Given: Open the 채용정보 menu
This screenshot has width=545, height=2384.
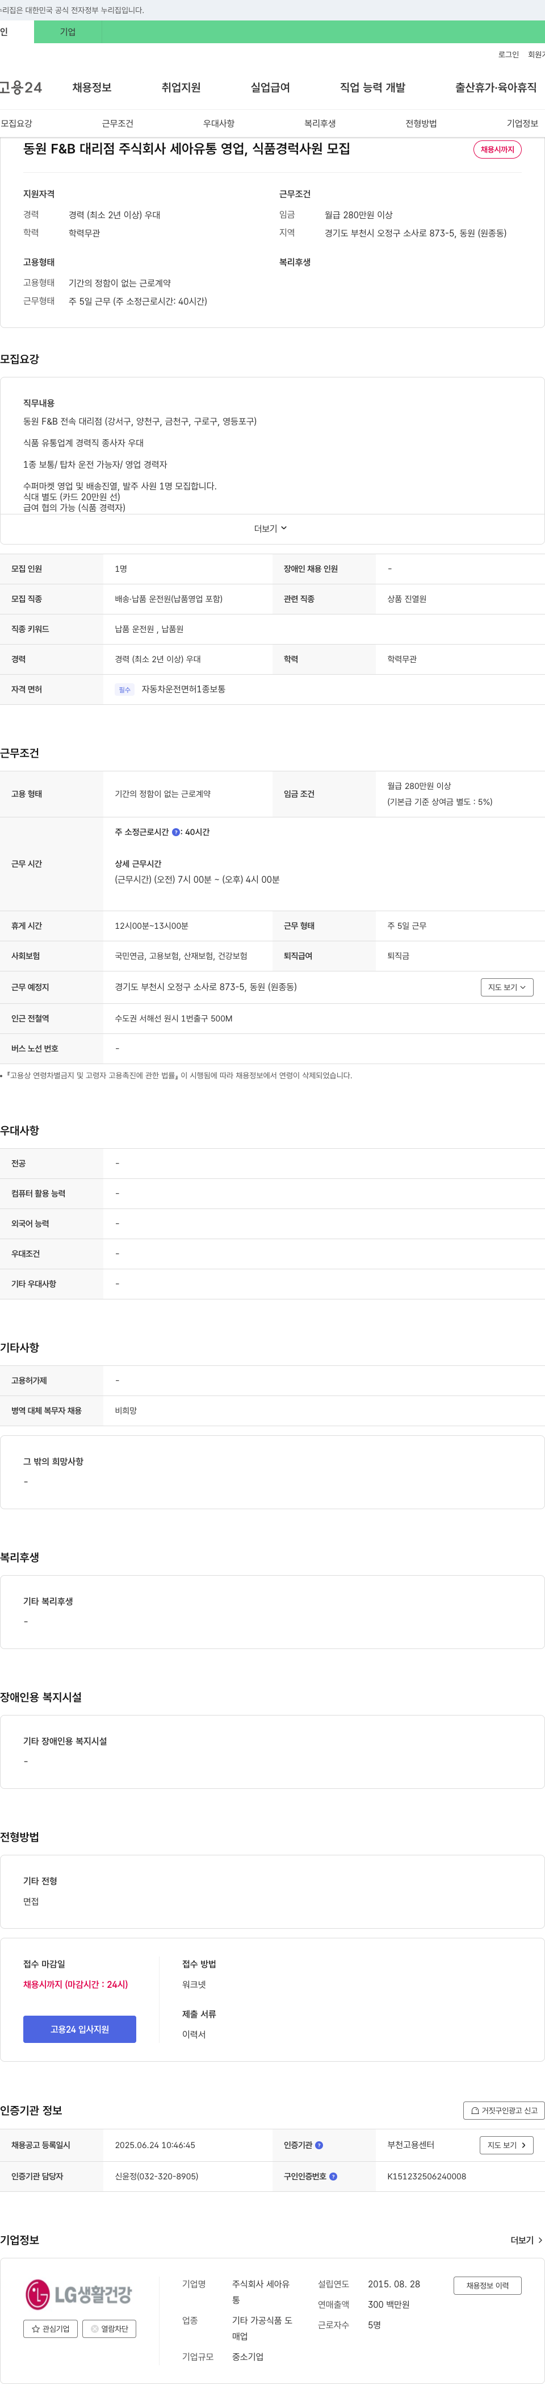Looking at the screenshot, I should tap(91, 87).
